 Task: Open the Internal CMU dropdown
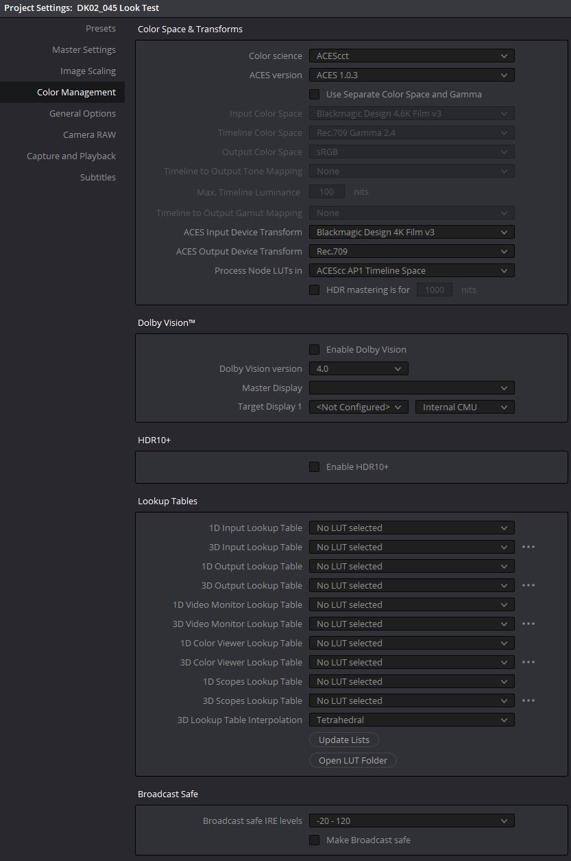point(465,407)
